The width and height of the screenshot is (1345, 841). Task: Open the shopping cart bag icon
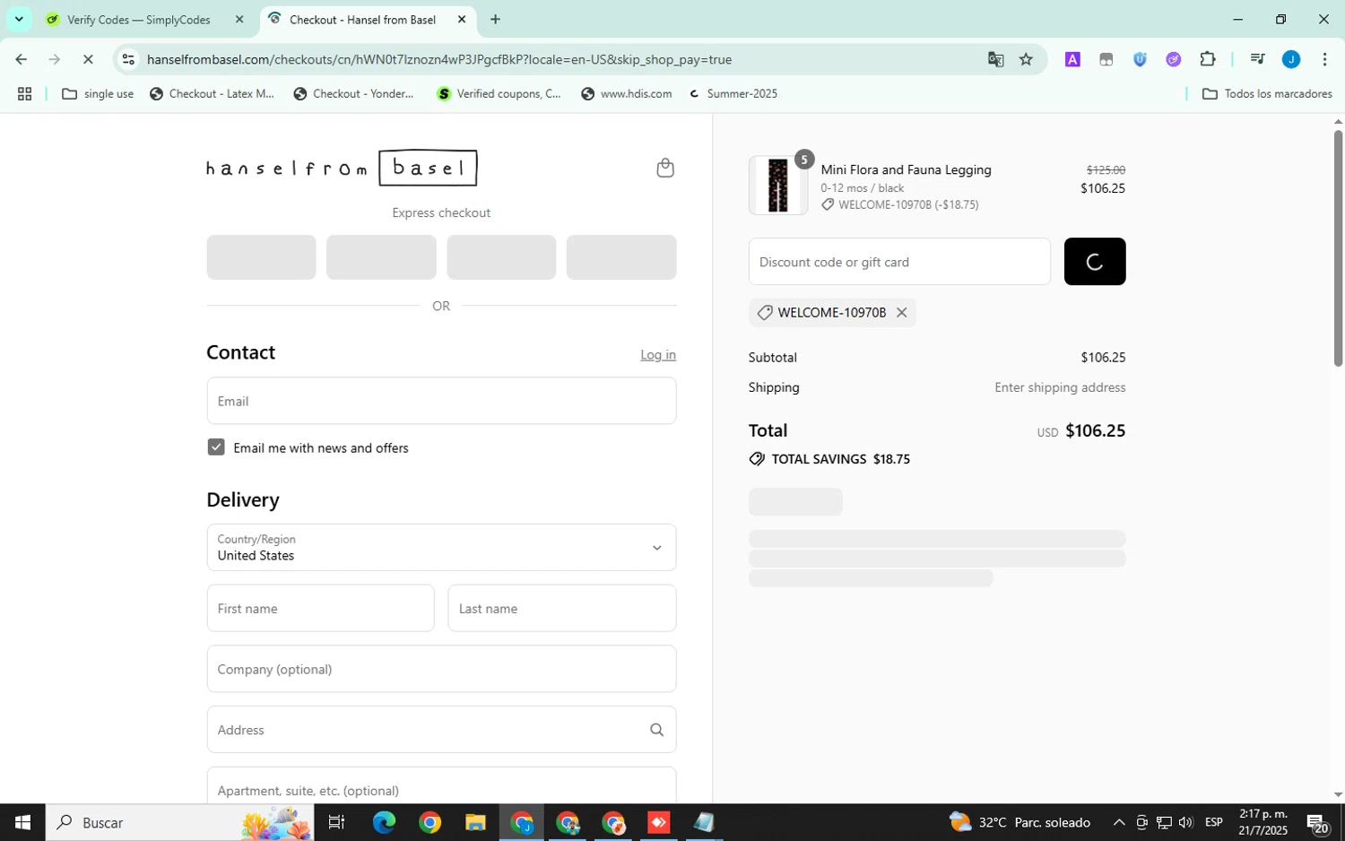tap(664, 168)
